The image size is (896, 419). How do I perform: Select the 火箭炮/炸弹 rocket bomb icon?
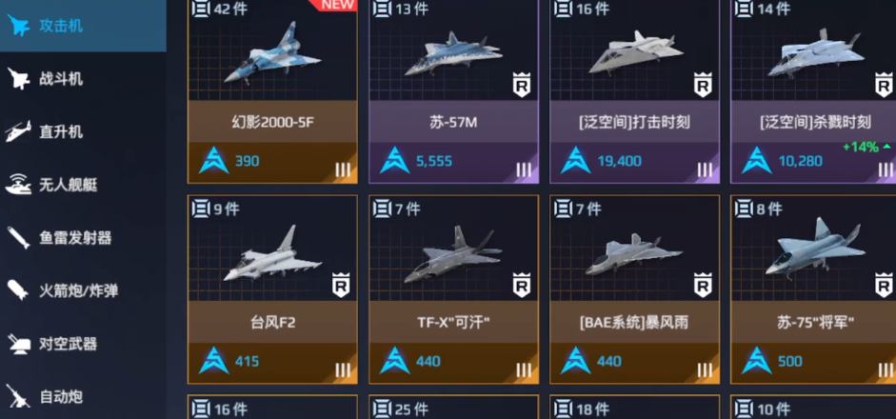coord(18,290)
